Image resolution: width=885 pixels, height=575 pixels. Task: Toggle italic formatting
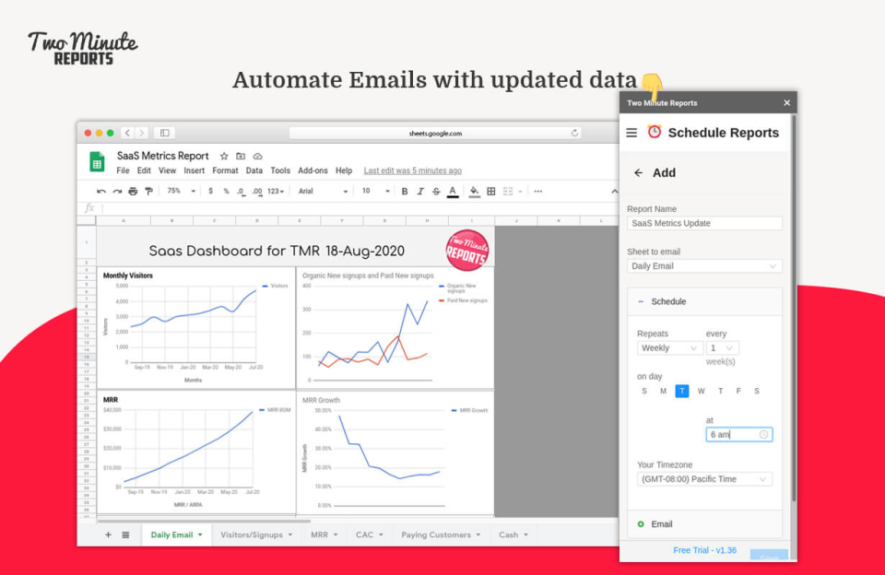[x=420, y=192]
